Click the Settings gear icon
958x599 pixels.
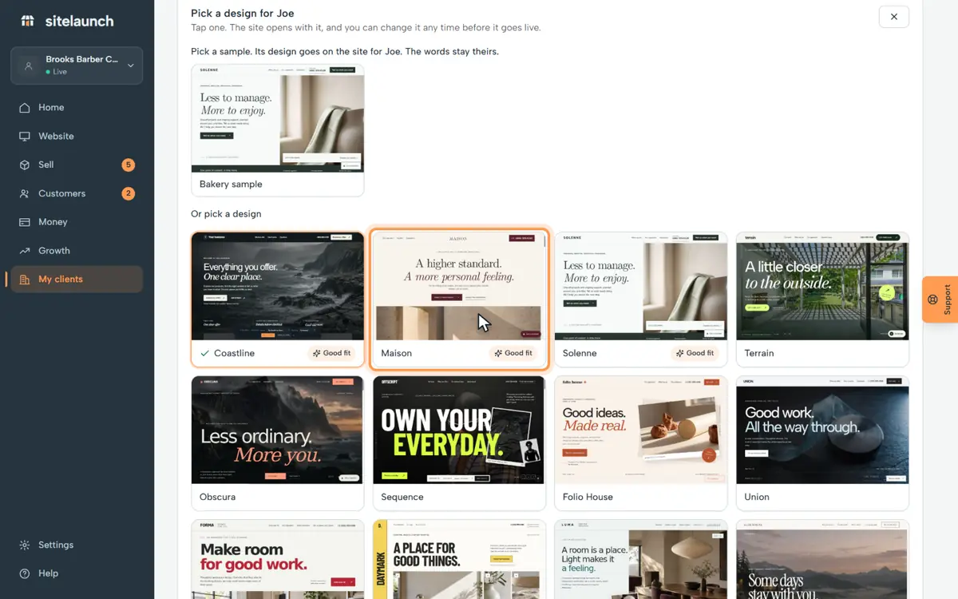pyautogui.click(x=25, y=545)
